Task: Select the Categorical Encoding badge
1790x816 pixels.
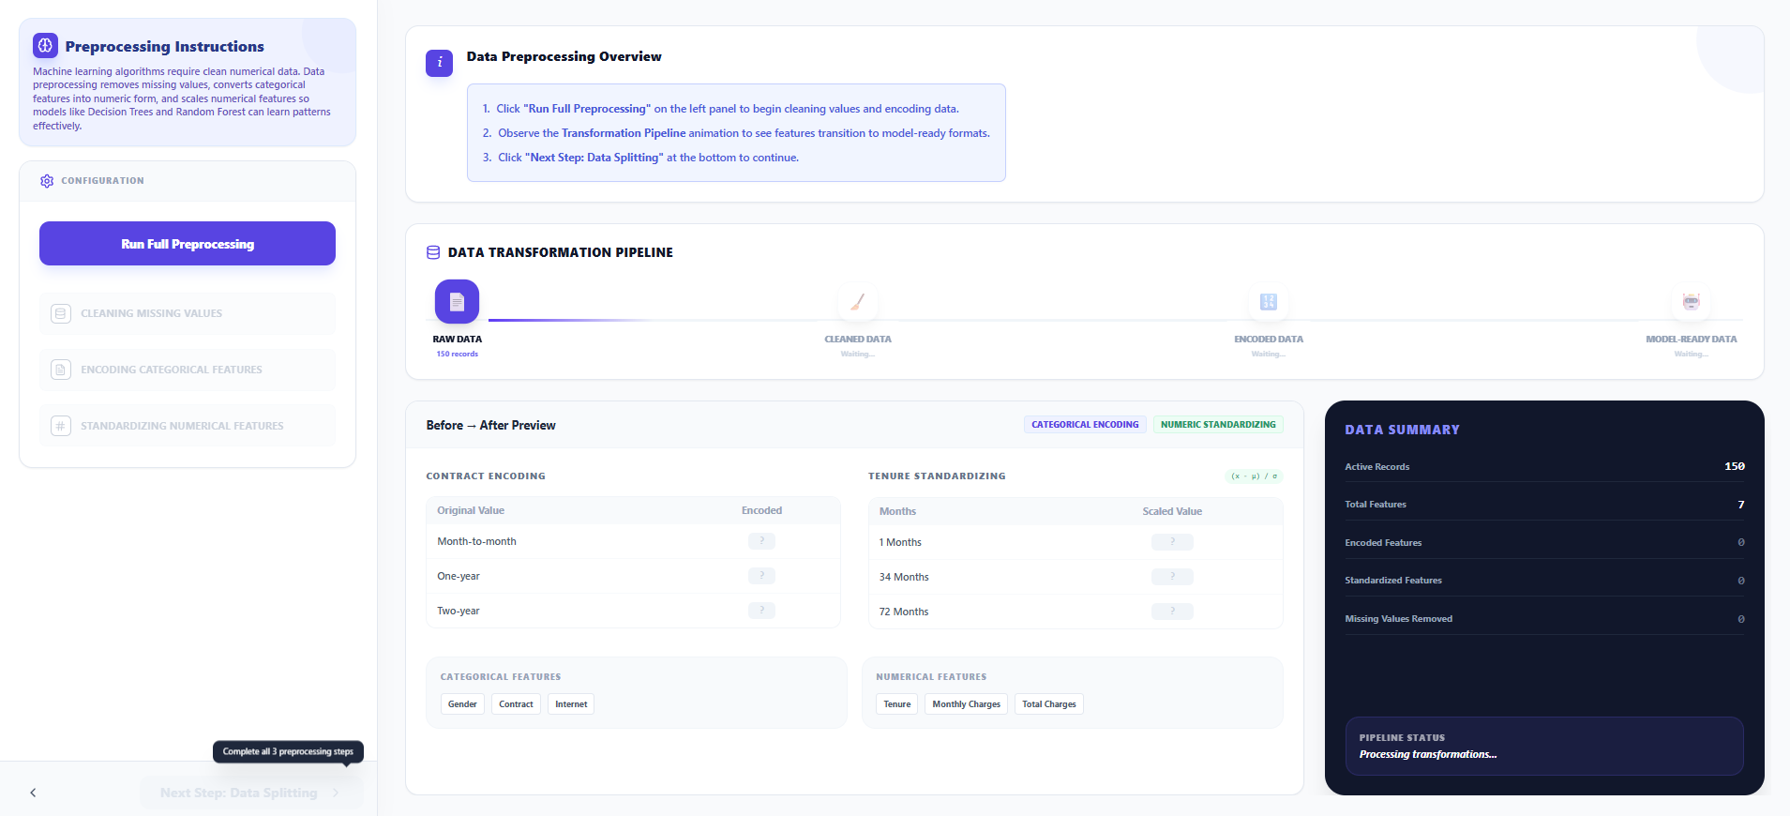Action: (x=1085, y=425)
